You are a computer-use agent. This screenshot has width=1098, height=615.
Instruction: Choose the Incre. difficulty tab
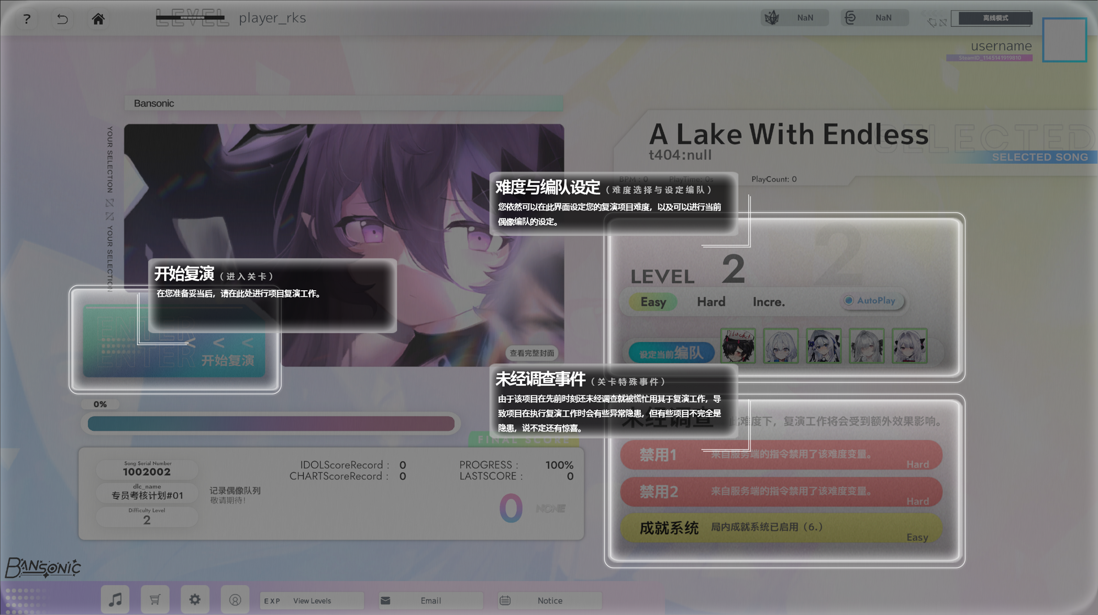pos(769,301)
